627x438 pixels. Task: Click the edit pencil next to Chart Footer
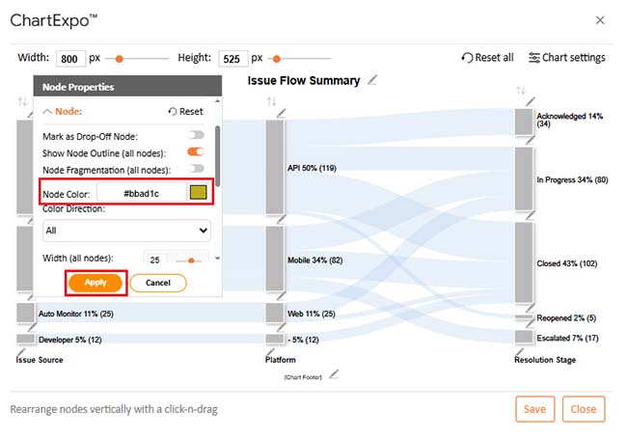[334, 374]
